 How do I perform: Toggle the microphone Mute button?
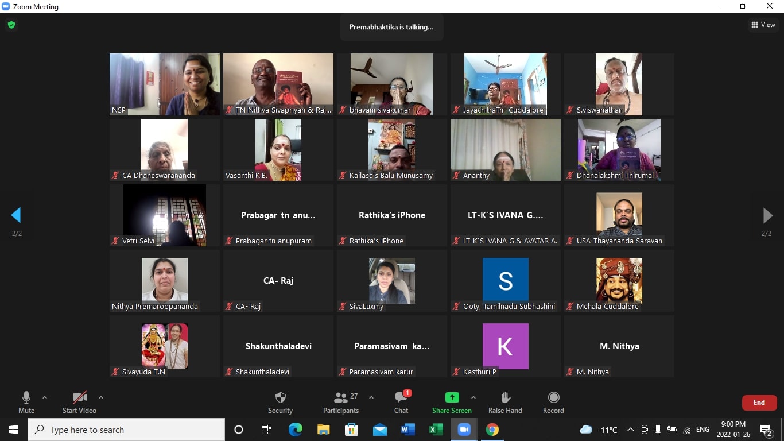click(26, 402)
